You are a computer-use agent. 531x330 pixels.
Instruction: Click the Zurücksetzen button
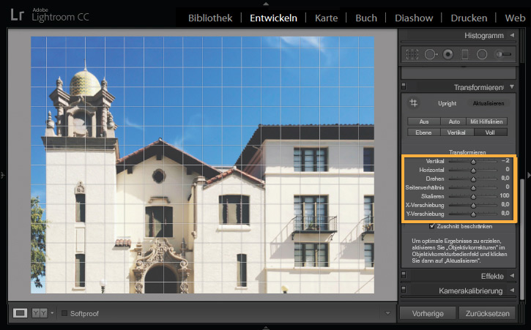pyautogui.click(x=487, y=313)
